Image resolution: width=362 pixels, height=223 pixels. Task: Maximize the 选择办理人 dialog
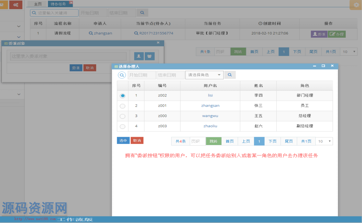tap(323, 66)
